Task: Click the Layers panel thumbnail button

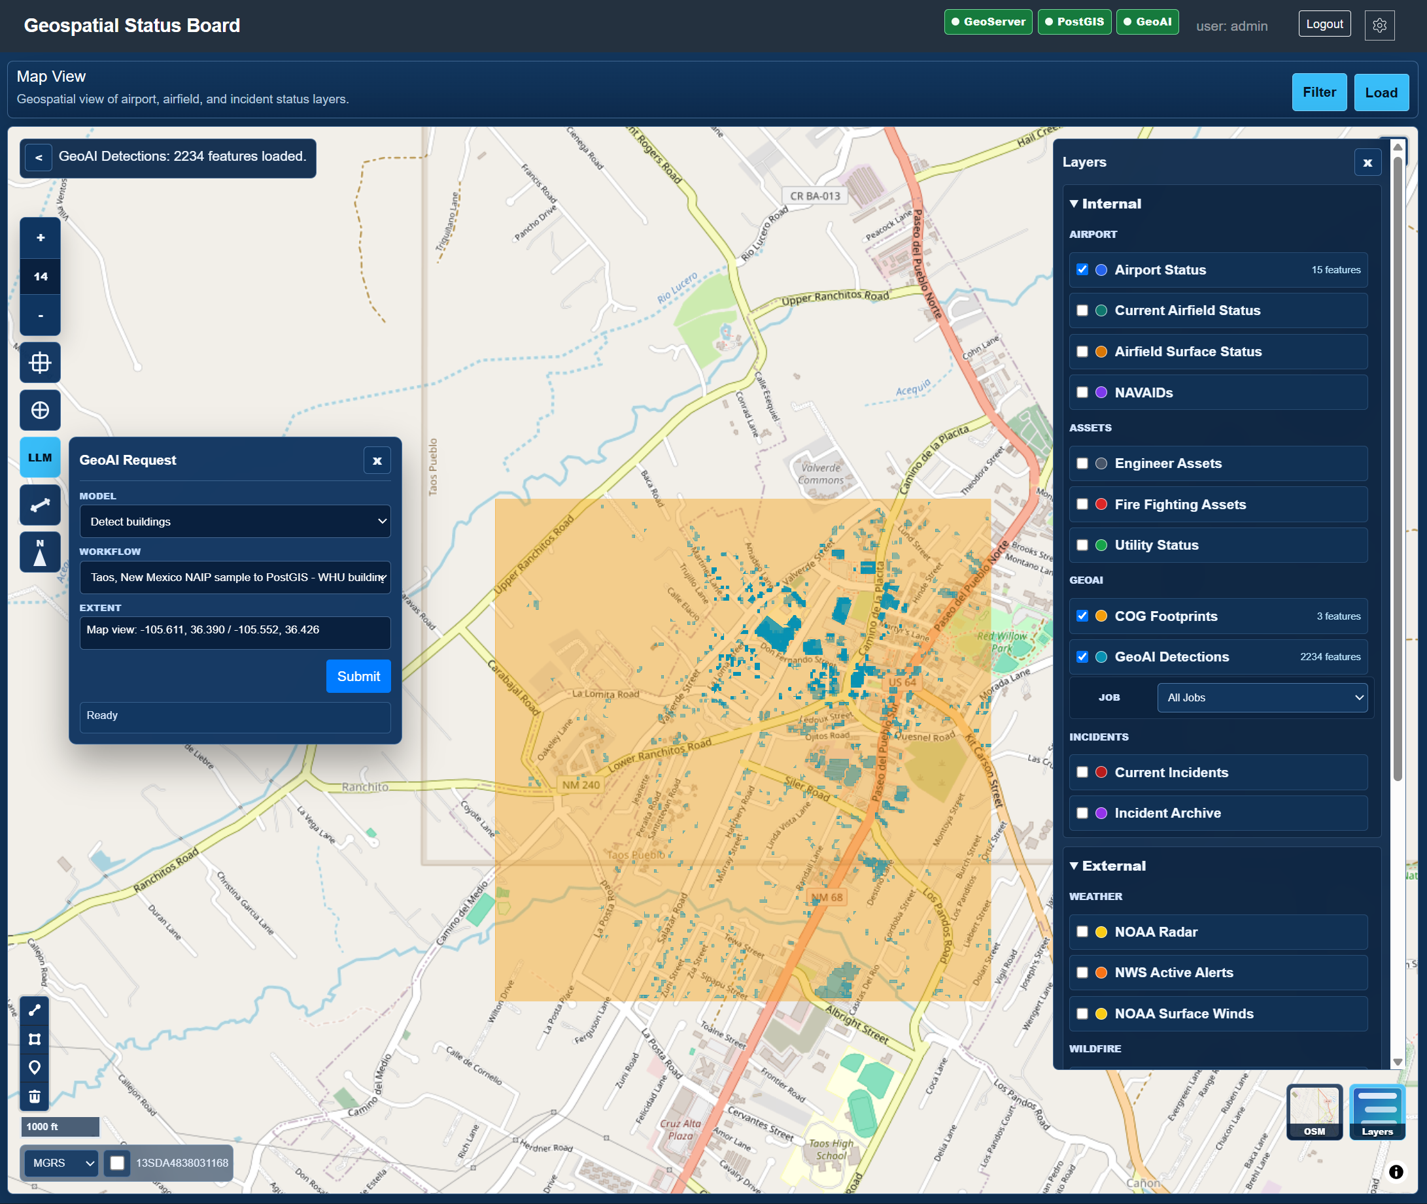Action: pos(1377,1111)
